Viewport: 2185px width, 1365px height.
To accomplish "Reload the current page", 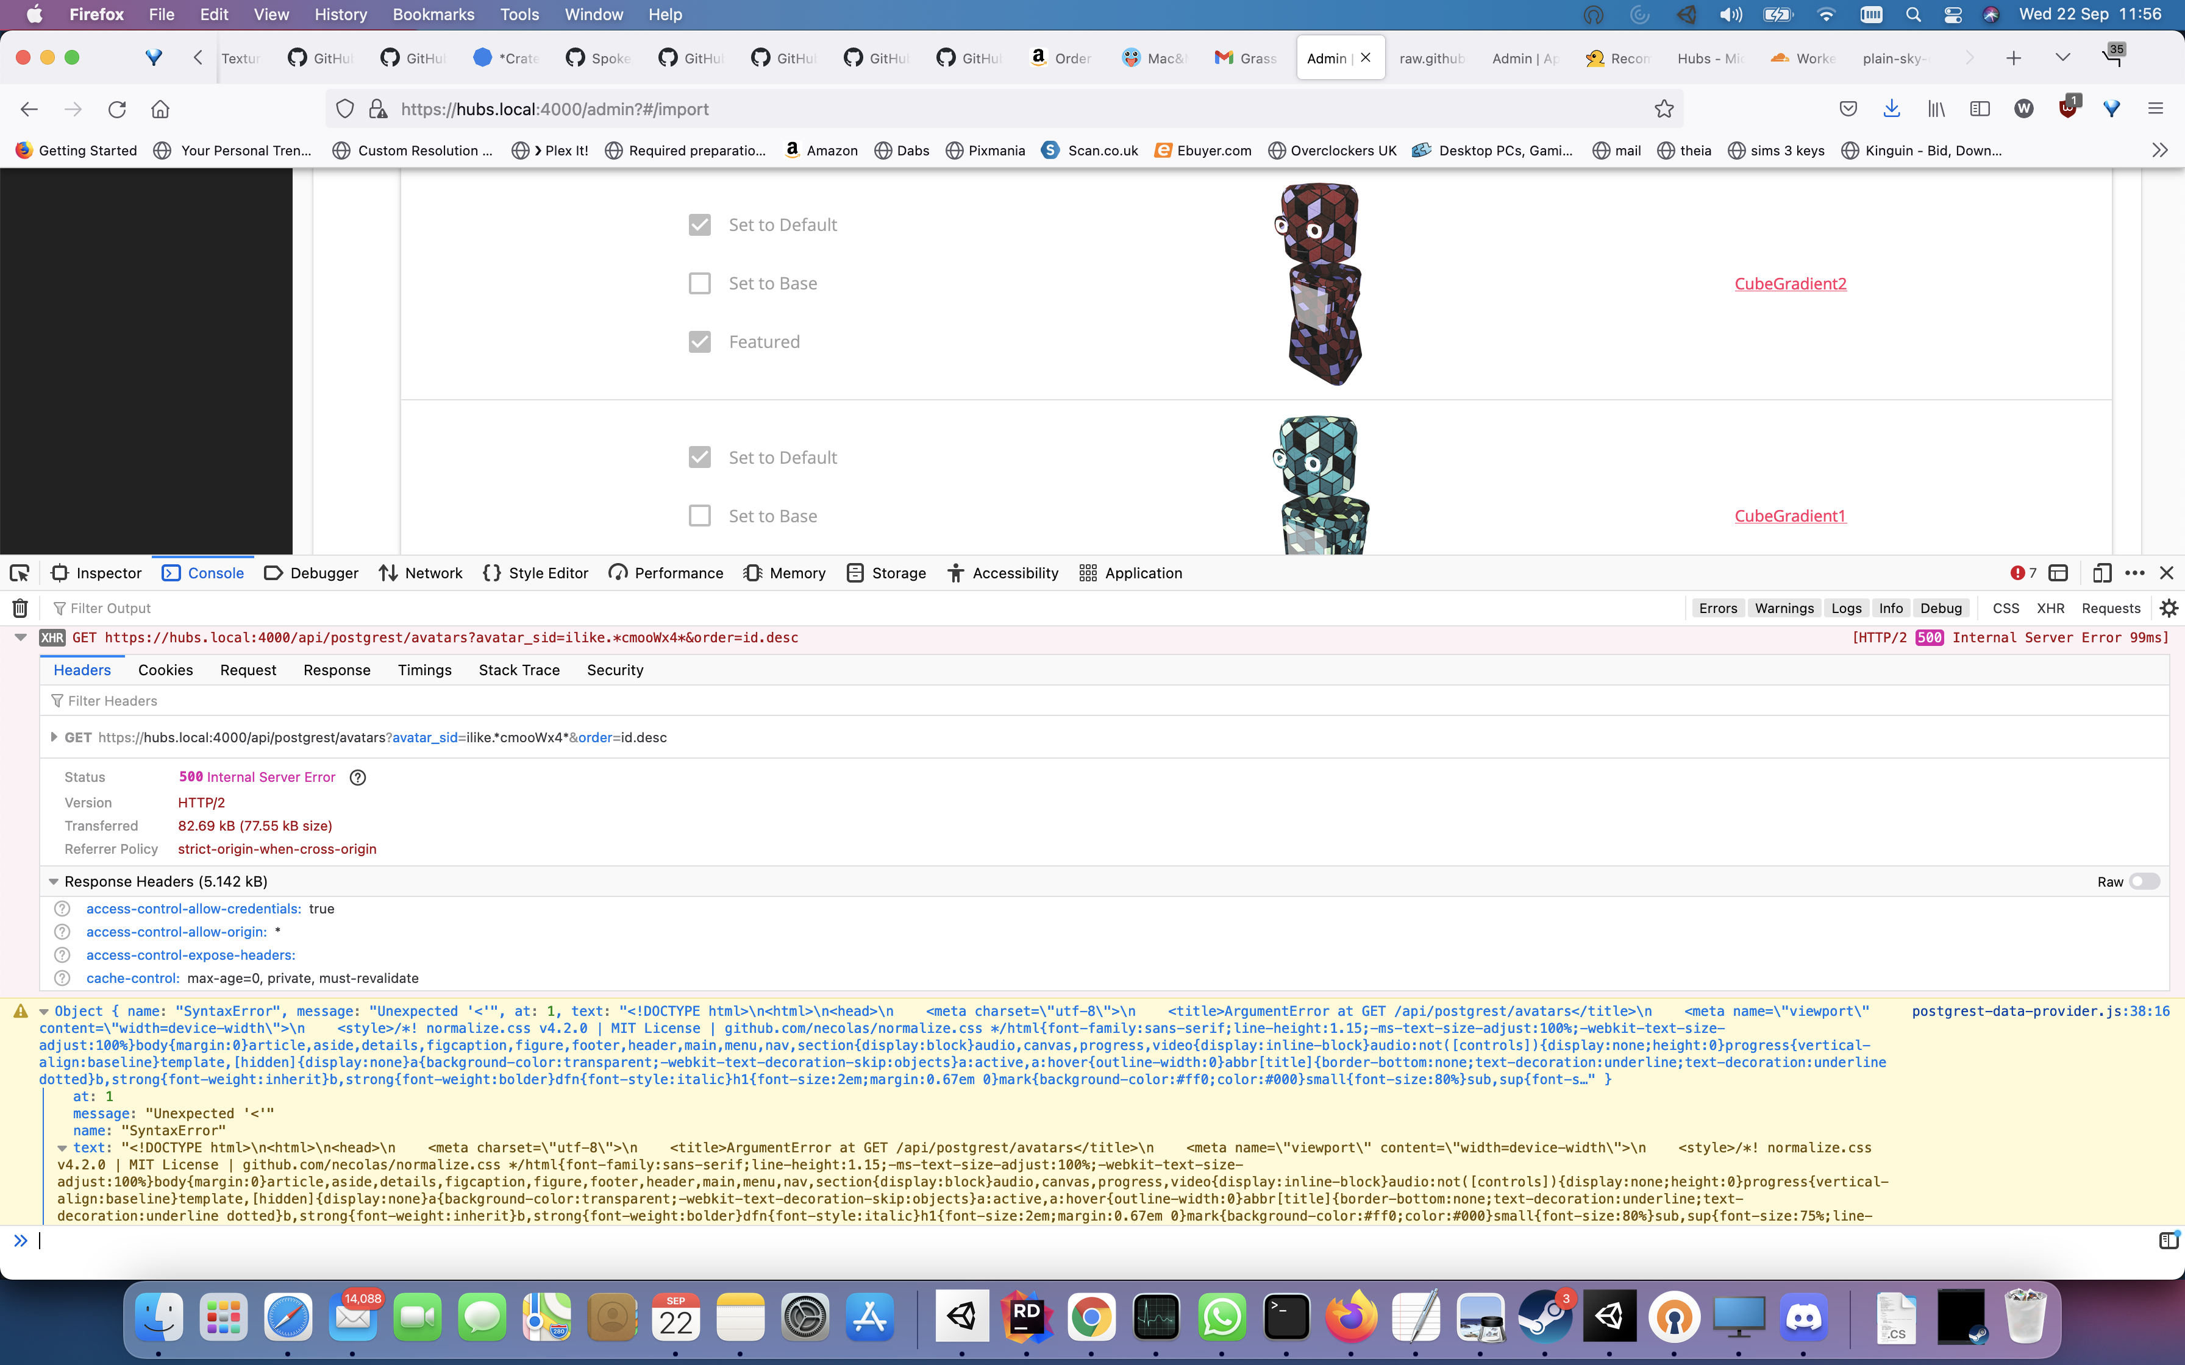I will click(x=116, y=109).
